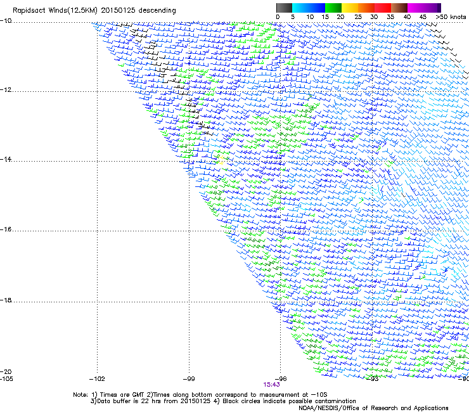Click the '-105' longitude axis label
Image resolution: width=469 pixels, height=412 pixels.
pos(6,379)
